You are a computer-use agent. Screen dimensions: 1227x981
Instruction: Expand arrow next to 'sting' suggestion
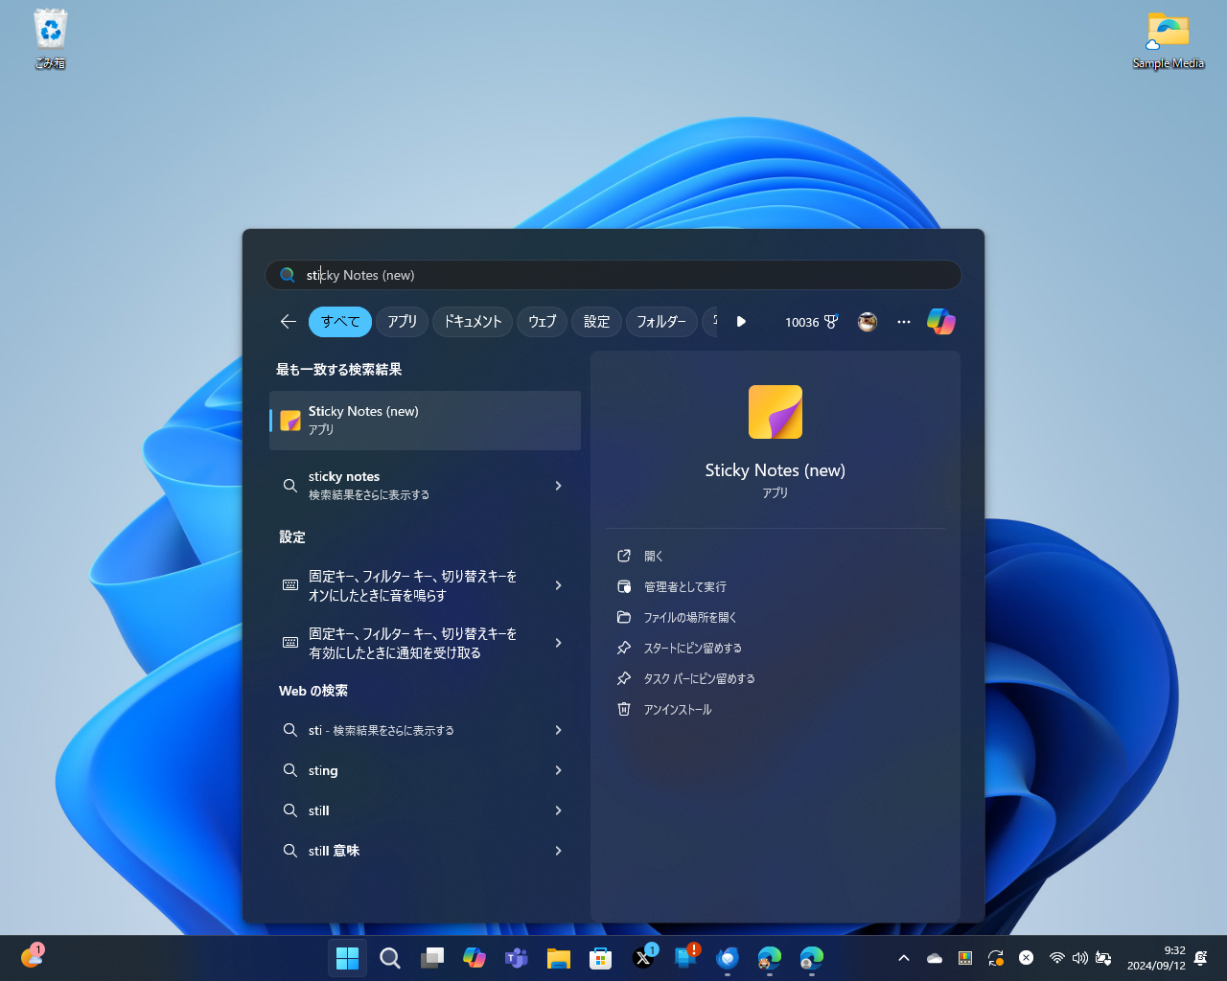coord(558,770)
